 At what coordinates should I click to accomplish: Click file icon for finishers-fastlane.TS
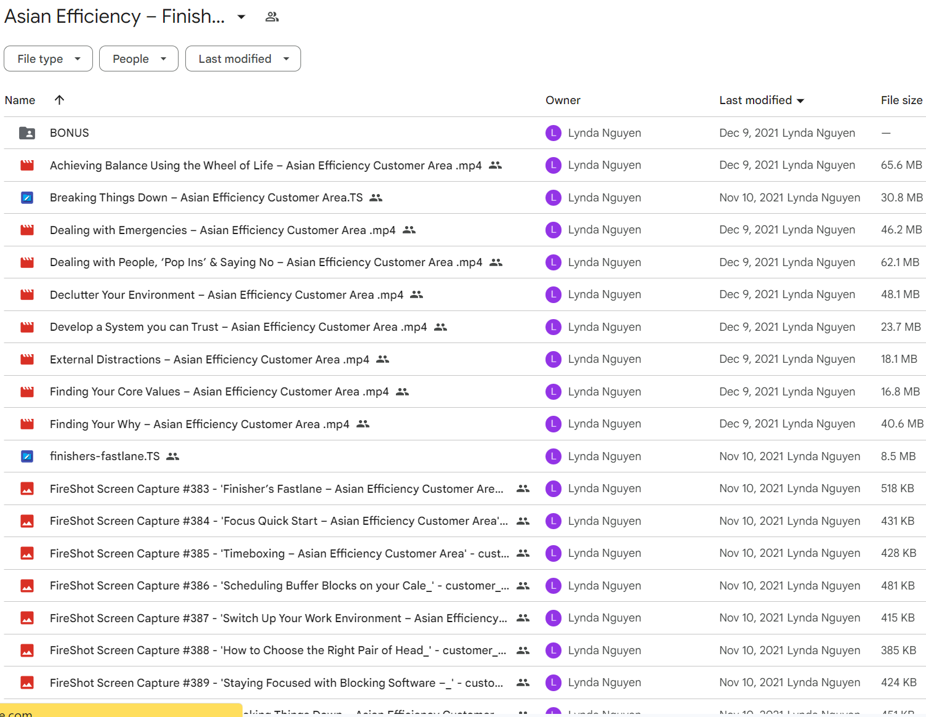pyautogui.click(x=27, y=456)
